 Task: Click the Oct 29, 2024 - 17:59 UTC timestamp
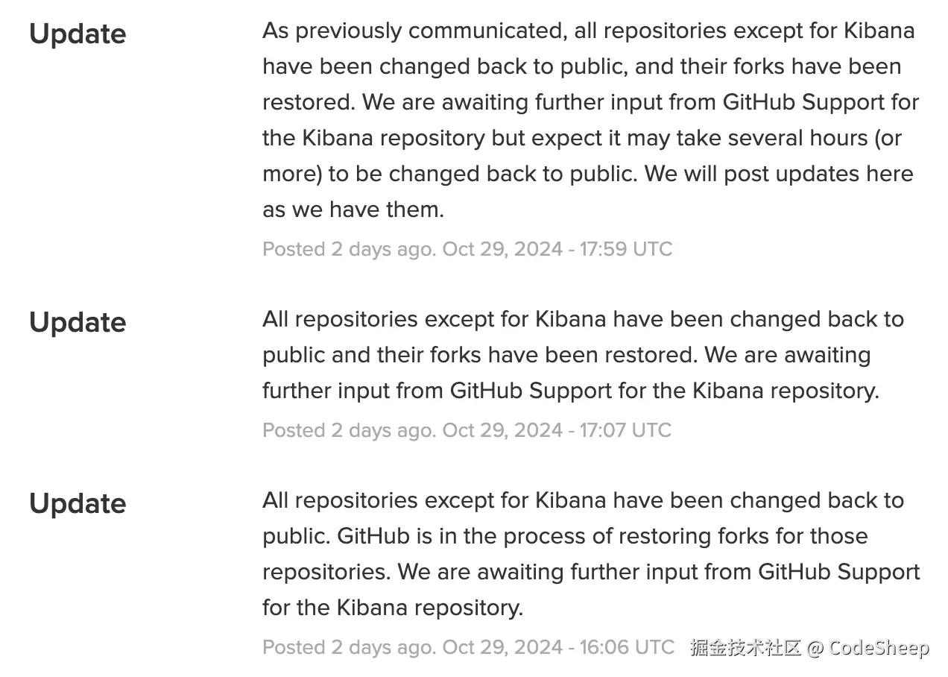pyautogui.click(x=557, y=249)
